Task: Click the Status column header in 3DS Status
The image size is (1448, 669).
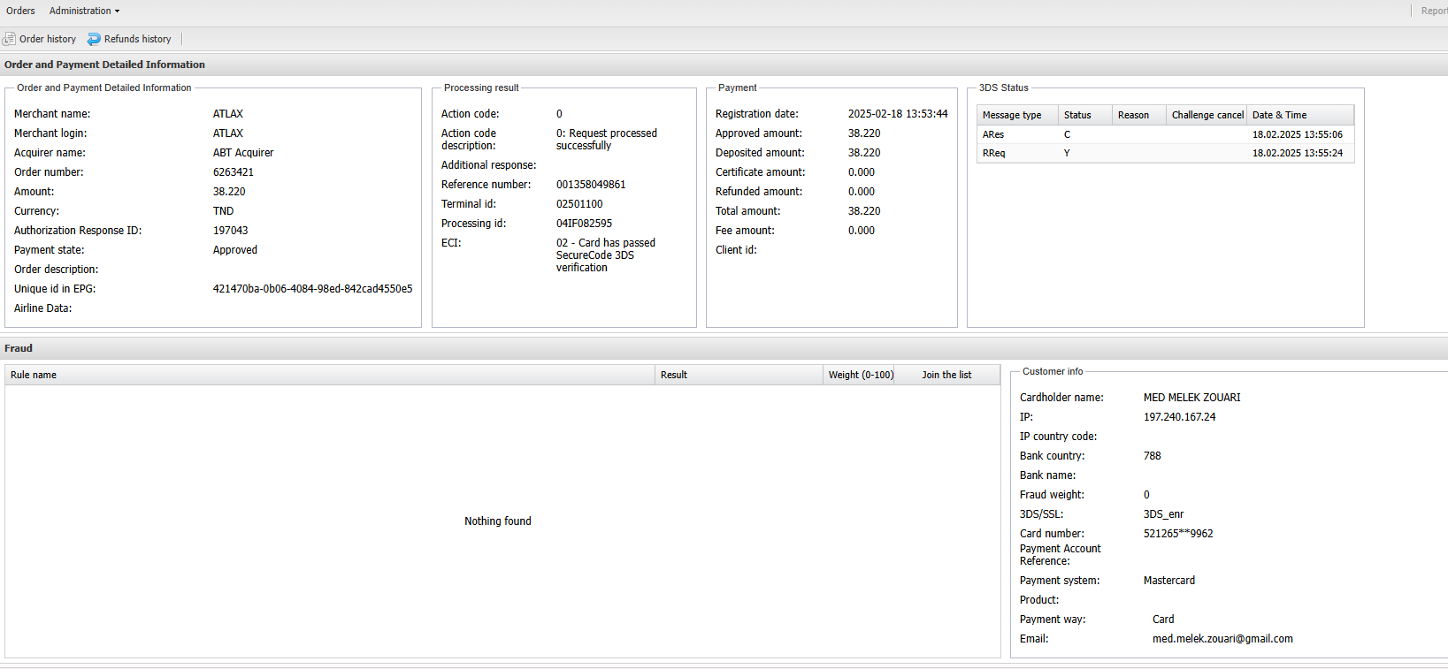Action: coord(1077,115)
